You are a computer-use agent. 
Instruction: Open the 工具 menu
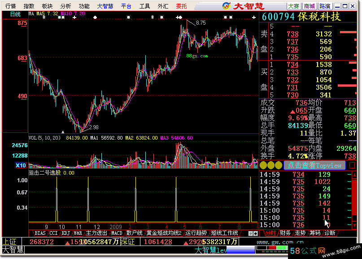(144, 6)
